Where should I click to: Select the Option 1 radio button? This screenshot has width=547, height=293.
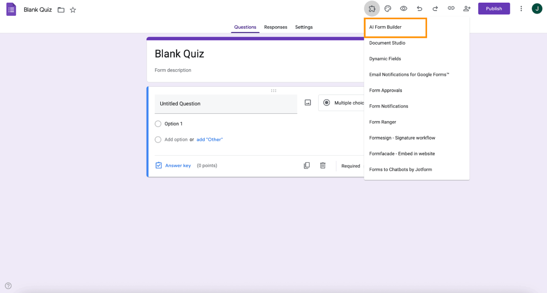pyautogui.click(x=158, y=124)
